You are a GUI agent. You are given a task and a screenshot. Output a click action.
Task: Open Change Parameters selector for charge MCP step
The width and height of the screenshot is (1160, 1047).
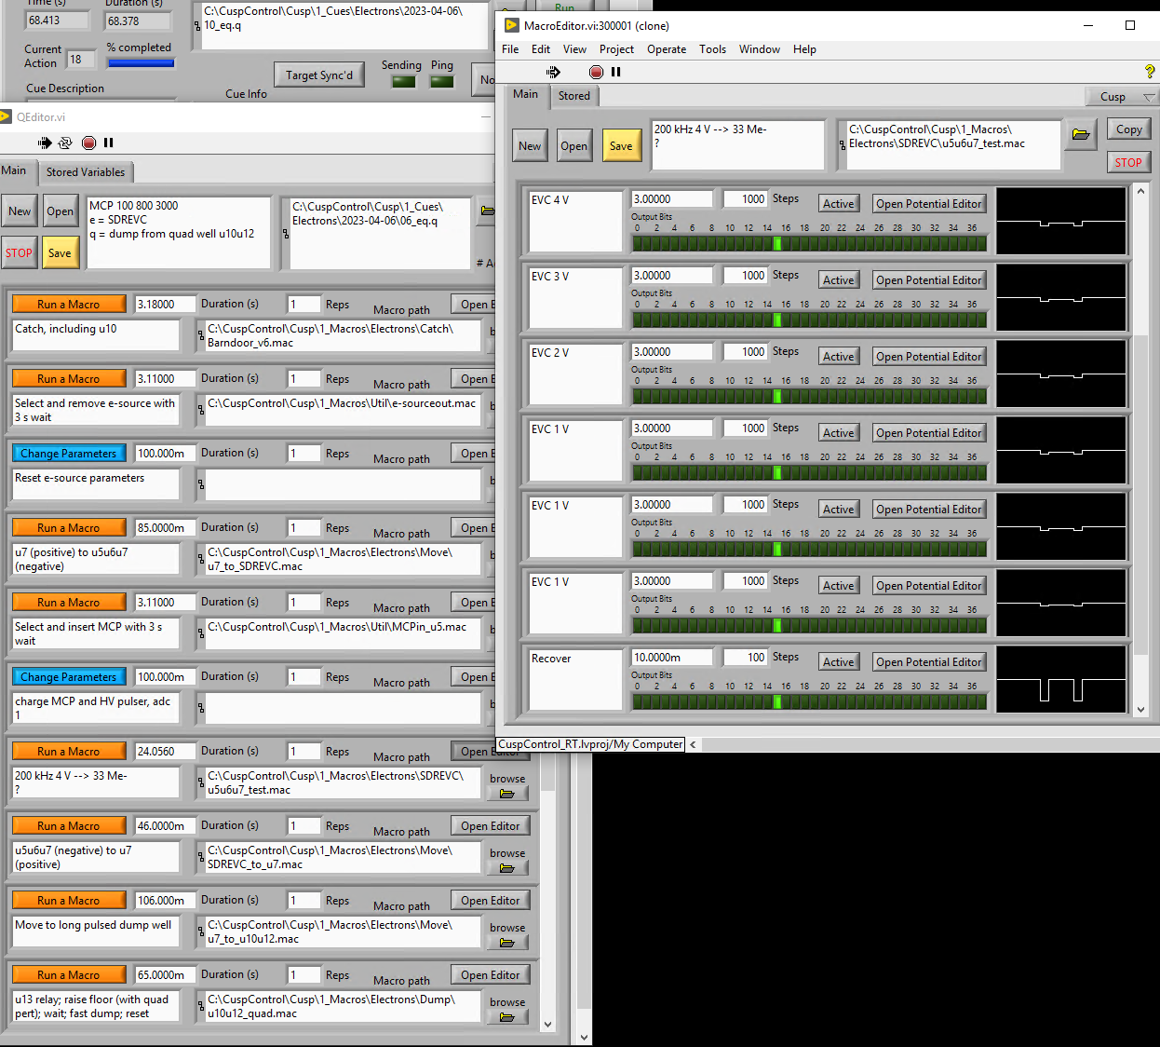point(68,676)
